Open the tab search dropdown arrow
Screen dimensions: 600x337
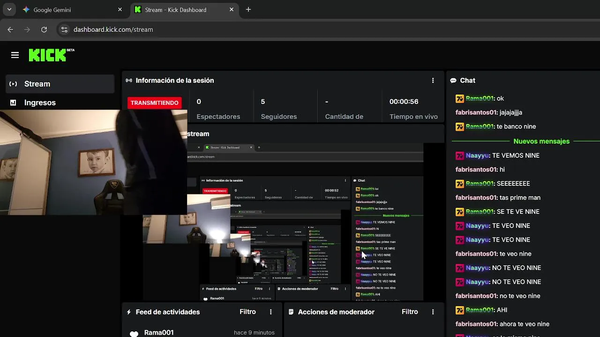pos(9,9)
